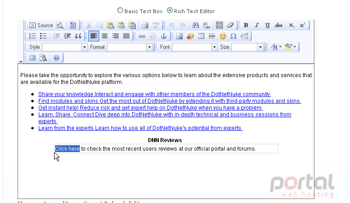Click the Remove Format eraser icon
Screen dimensions: 350x203
coord(230,25)
